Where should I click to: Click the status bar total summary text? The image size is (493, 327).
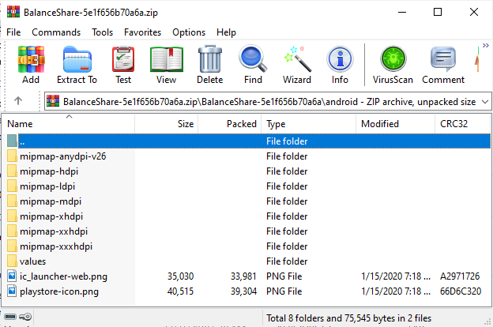click(348, 318)
